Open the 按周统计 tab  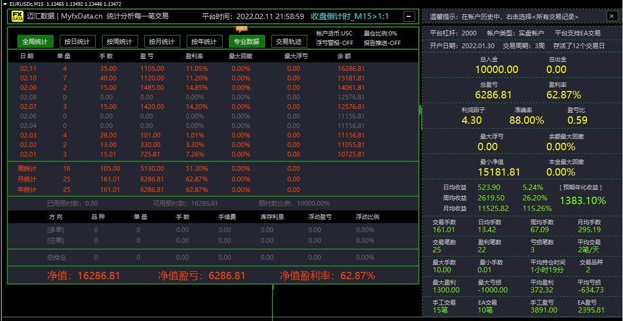point(120,41)
